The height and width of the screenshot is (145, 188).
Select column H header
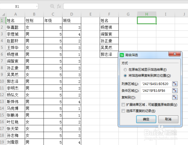click(x=147, y=14)
